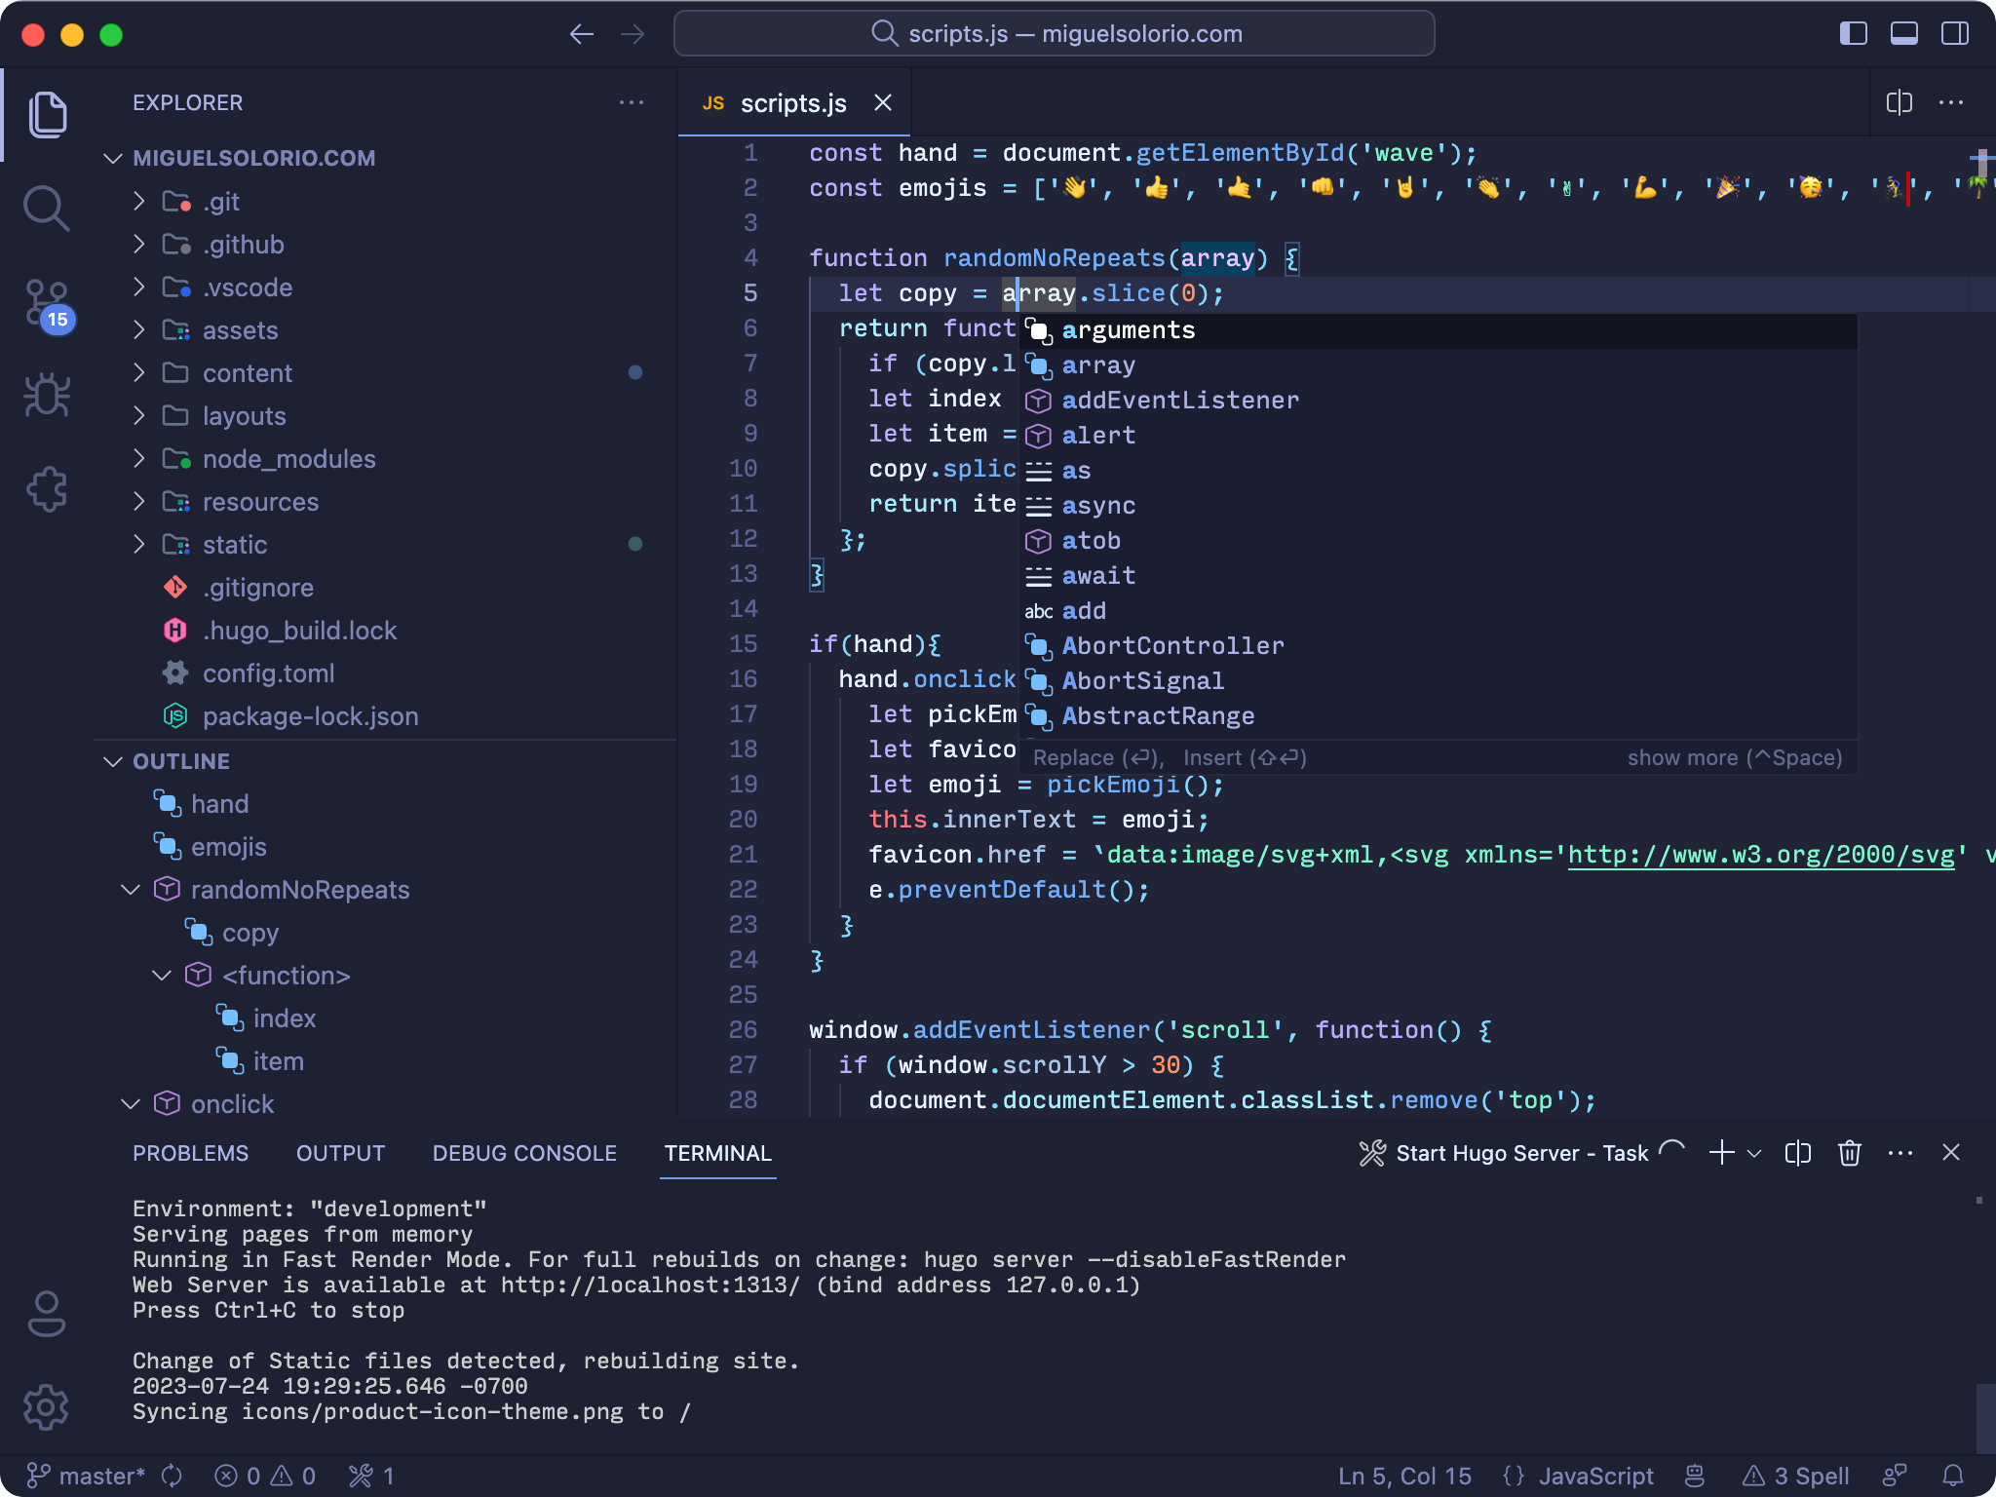
Task: Open Explorer Views and More Actions ellipsis
Action: 632,102
